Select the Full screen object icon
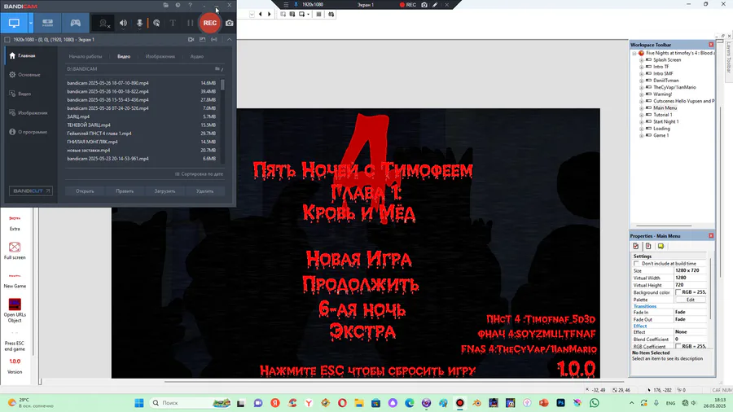Image resolution: width=733 pixels, height=412 pixels. [x=15, y=247]
